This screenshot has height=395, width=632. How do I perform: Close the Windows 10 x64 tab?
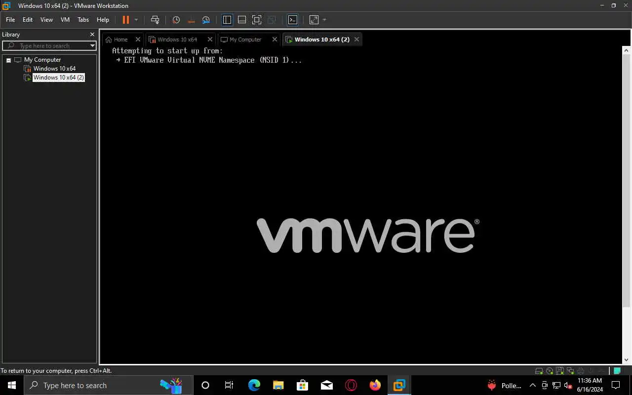210,39
